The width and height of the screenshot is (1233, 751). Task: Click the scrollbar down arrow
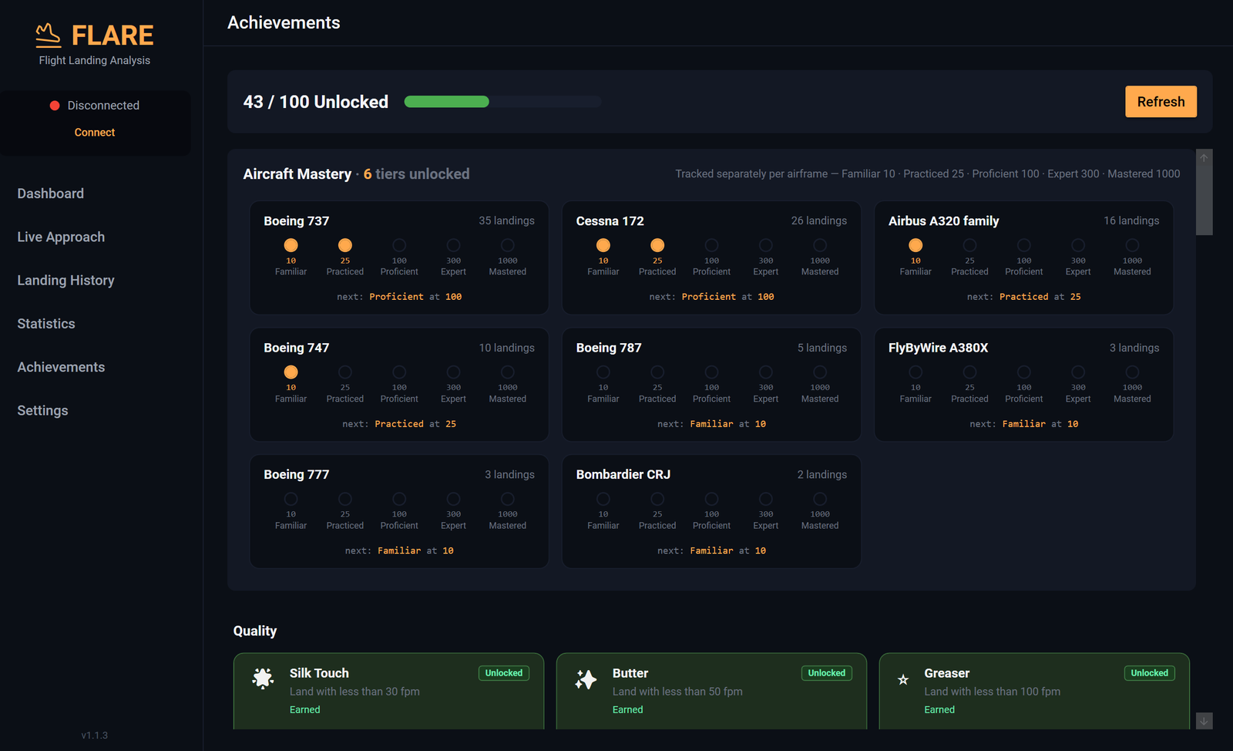click(x=1204, y=721)
